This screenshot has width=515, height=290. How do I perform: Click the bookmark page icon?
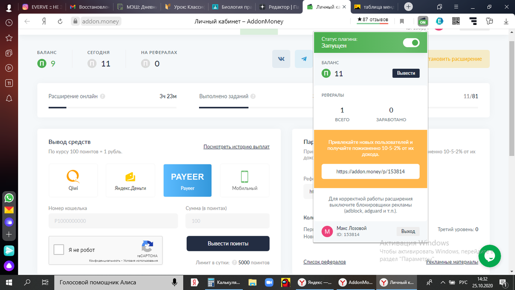402,21
